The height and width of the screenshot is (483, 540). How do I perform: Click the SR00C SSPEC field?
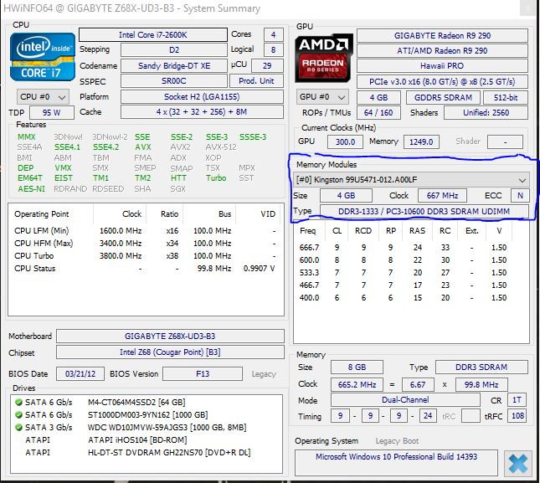coord(174,81)
